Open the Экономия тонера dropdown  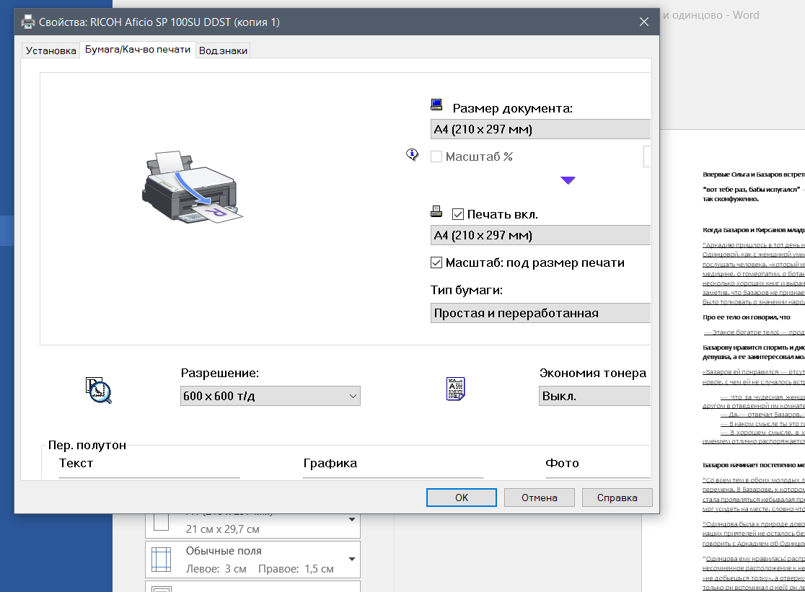pyautogui.click(x=594, y=396)
